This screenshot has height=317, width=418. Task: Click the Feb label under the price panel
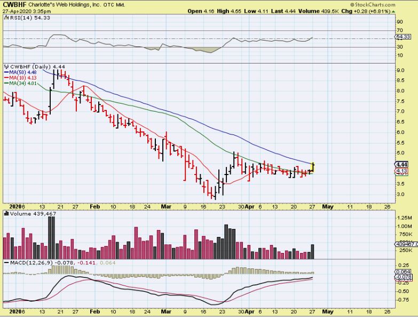pos(94,207)
